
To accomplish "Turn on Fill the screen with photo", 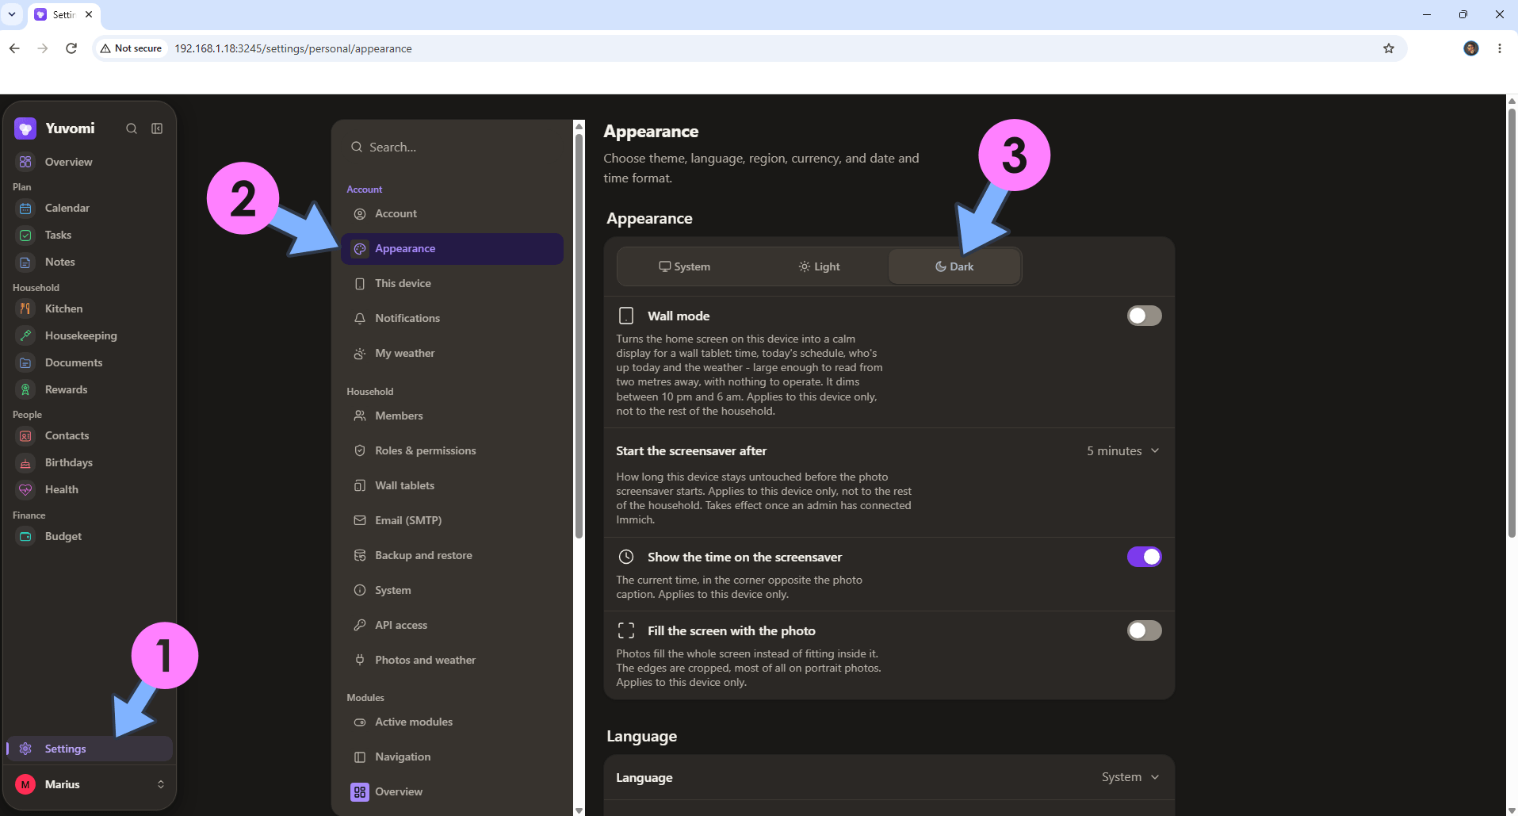I will coord(1144,630).
